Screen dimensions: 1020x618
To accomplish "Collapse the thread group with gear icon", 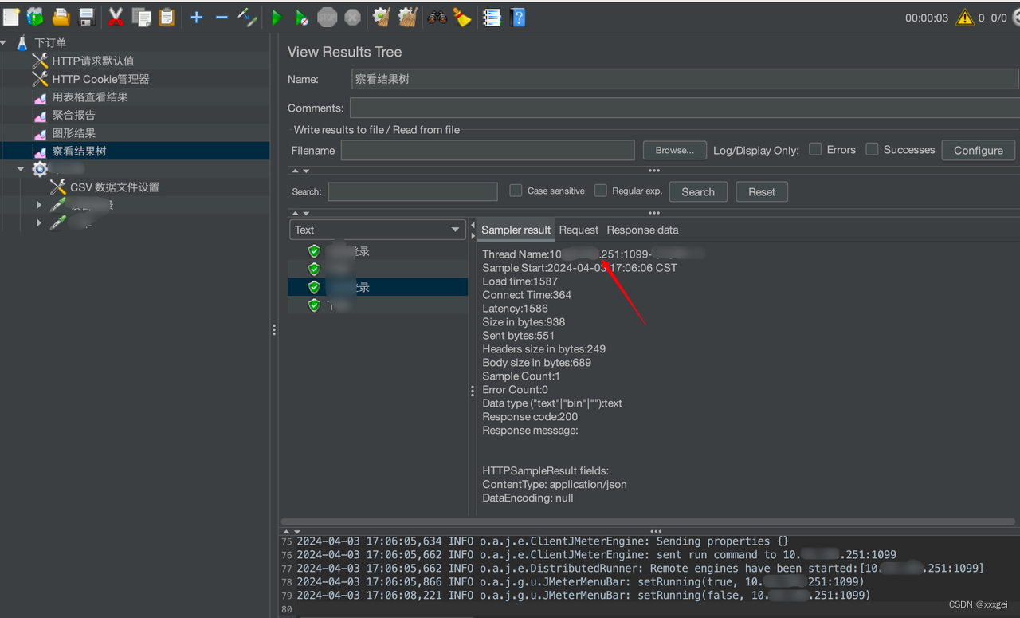I will [x=22, y=169].
